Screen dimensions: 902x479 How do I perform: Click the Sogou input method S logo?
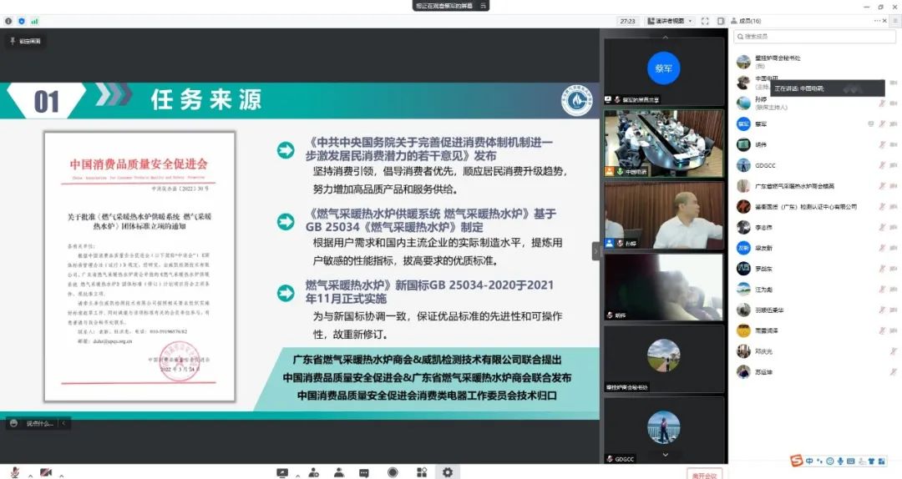pos(797,461)
